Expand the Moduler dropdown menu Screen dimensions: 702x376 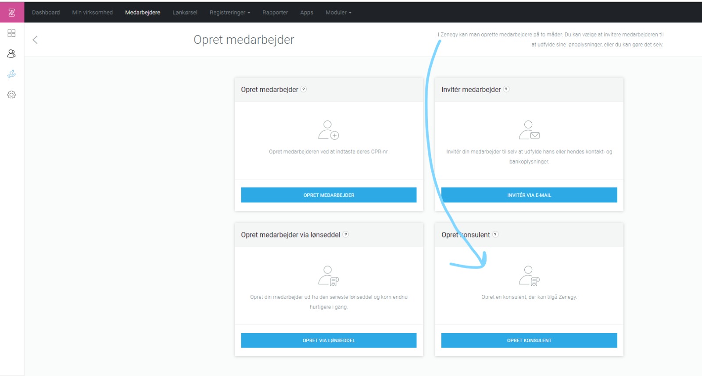tap(338, 13)
